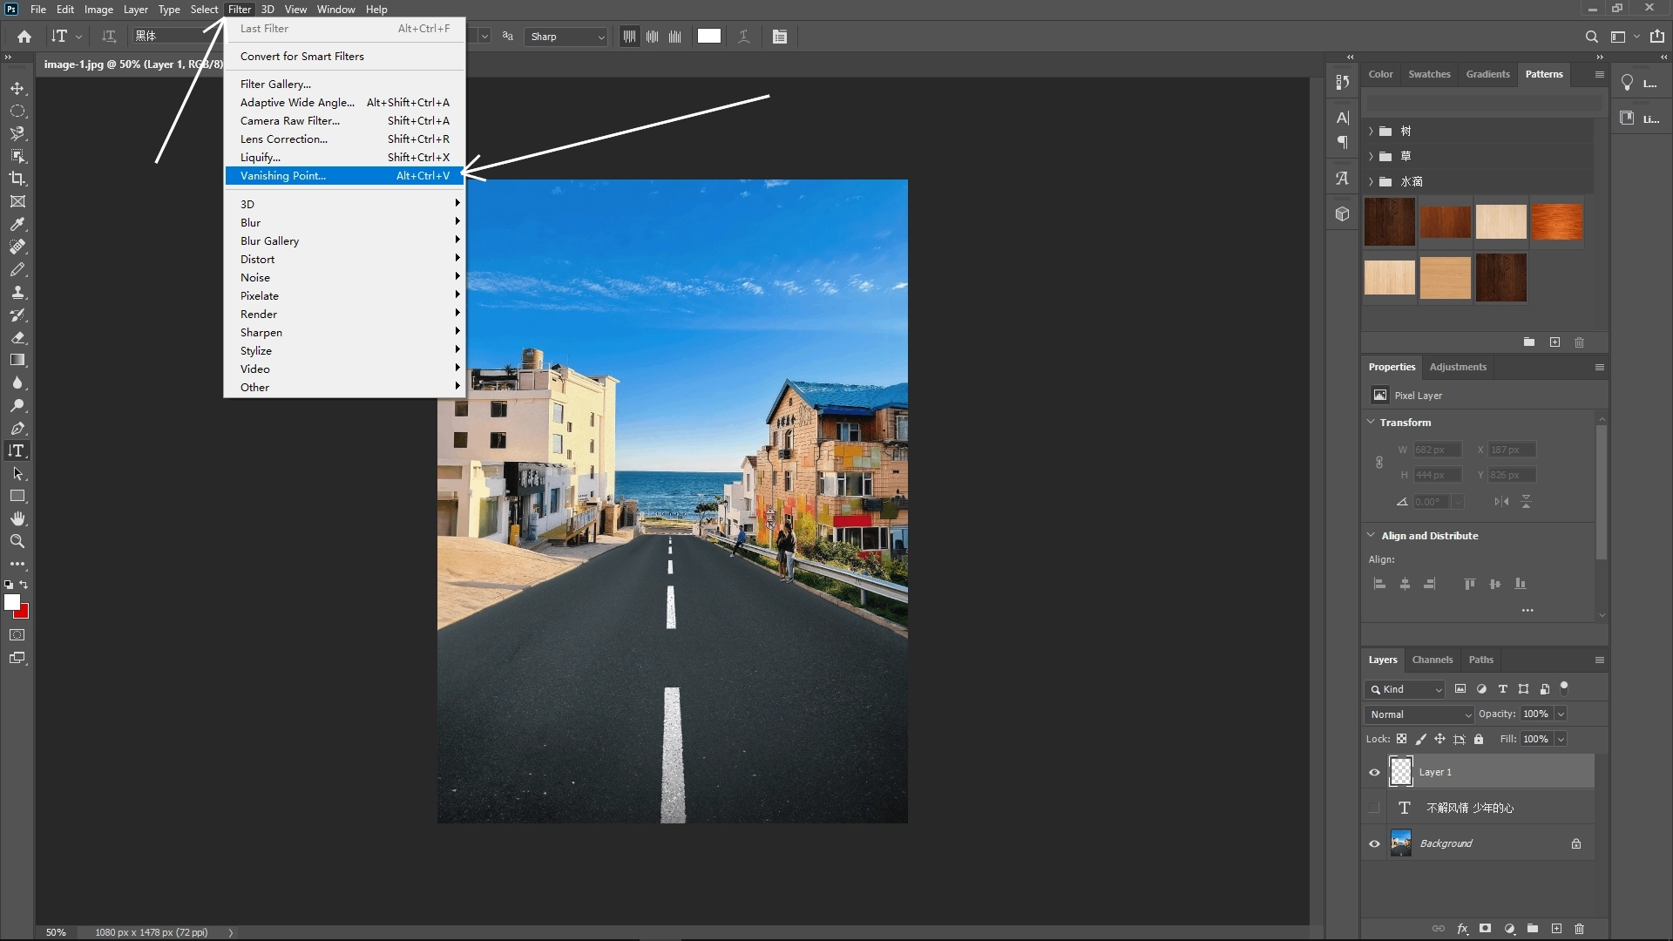The height and width of the screenshot is (941, 1673).
Task: Select the Crop tool
Action: click(17, 179)
